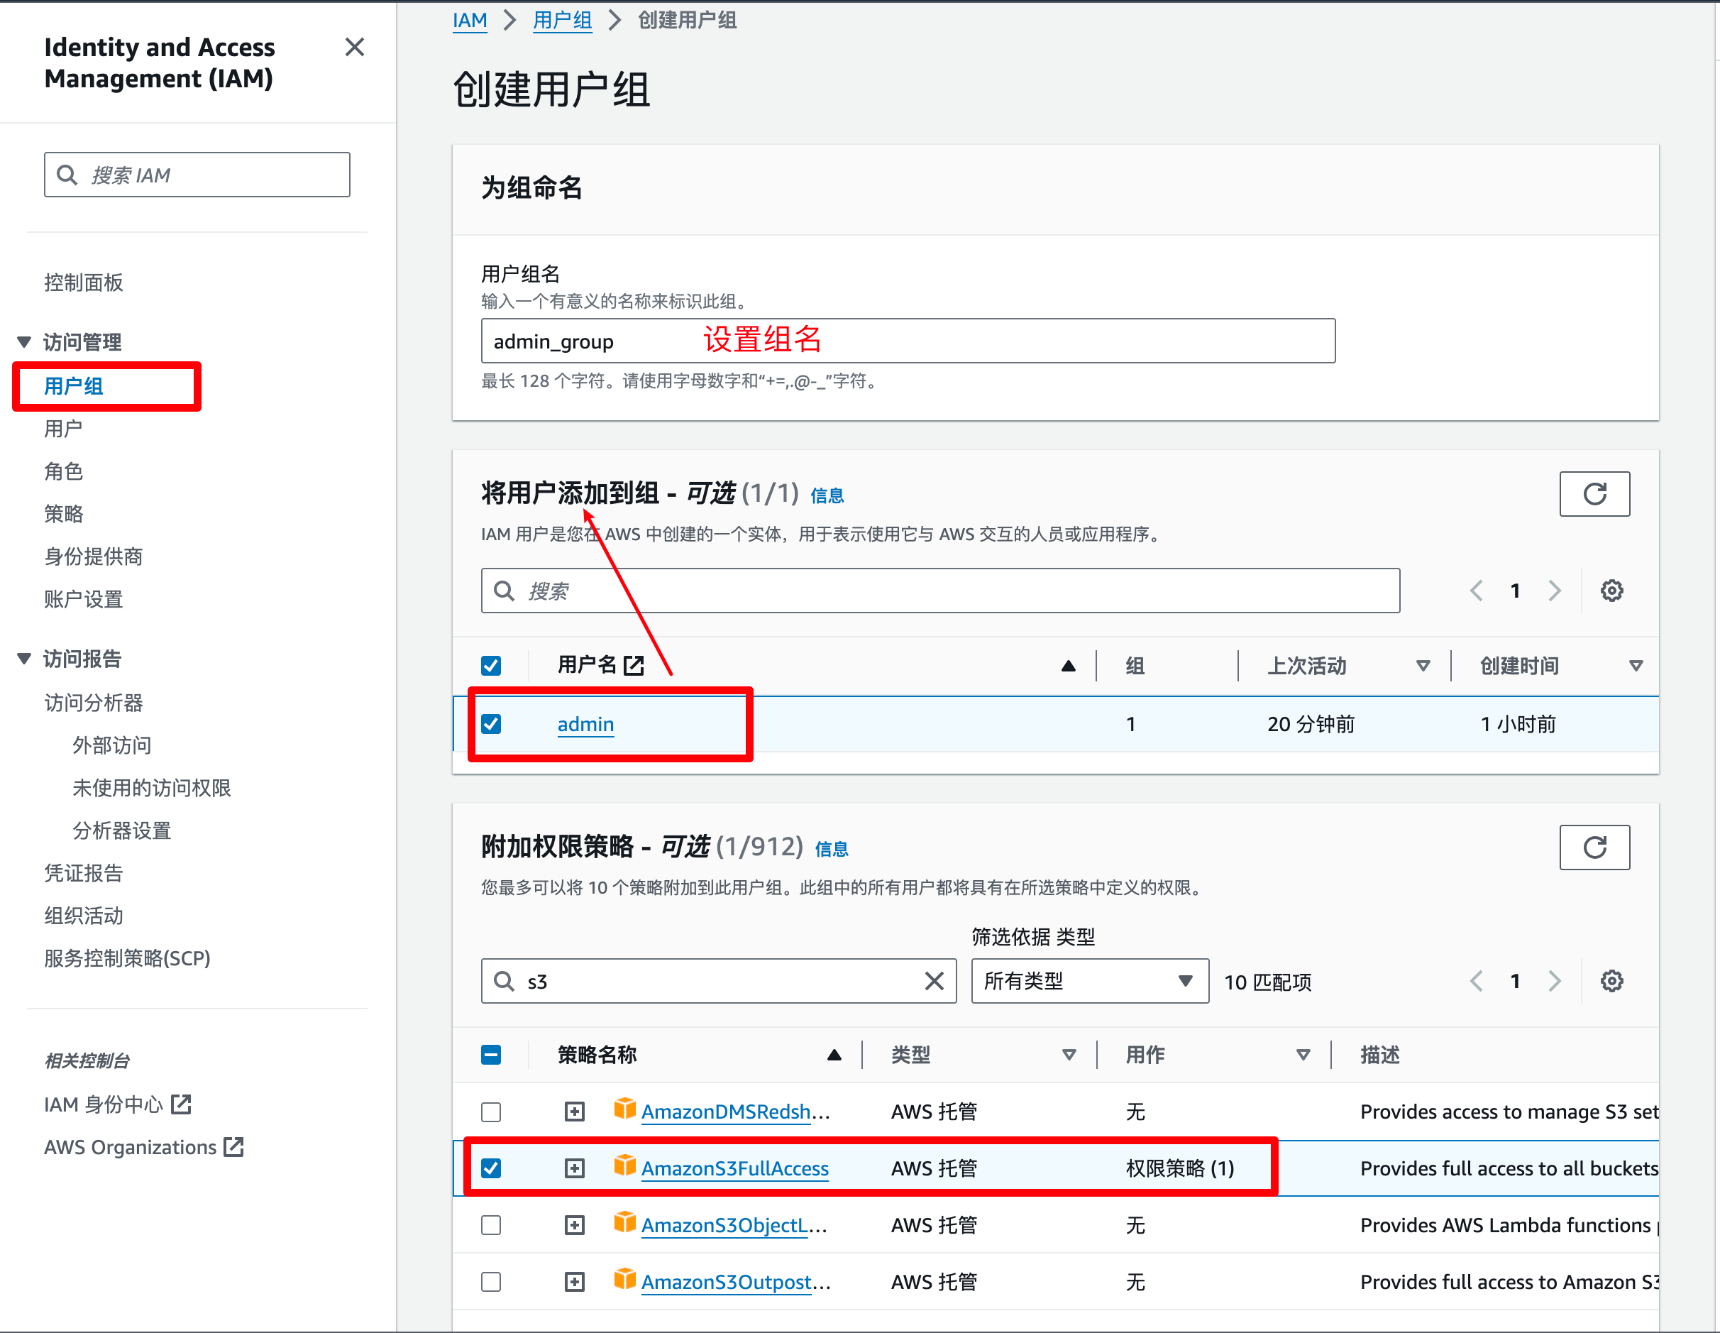Sort policies by 类型 column
The height and width of the screenshot is (1333, 1720).
[x=1068, y=1055]
